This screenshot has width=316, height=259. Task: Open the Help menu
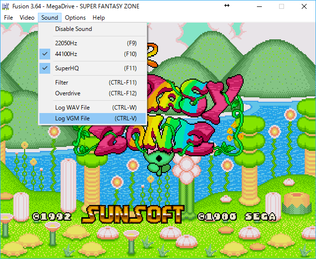[x=98, y=18]
